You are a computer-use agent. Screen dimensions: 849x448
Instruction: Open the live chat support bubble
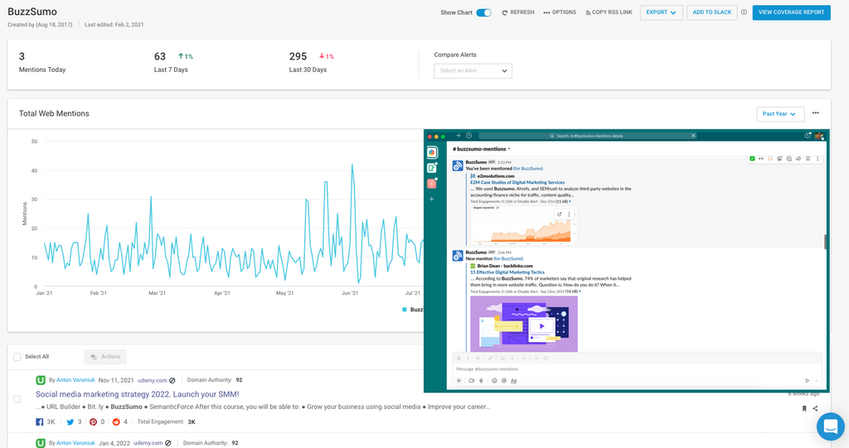830,426
